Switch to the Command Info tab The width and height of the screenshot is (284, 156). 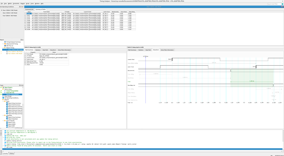pyautogui.click(x=29, y=9)
